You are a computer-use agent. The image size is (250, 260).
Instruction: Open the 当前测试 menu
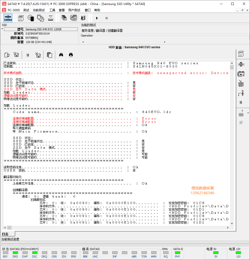coord(39,10)
